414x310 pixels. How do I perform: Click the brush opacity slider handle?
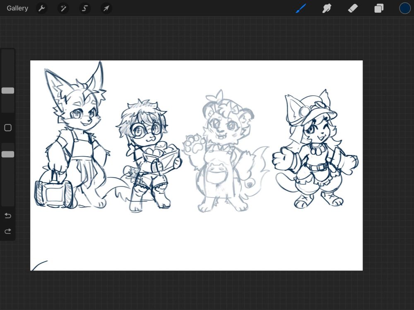(8, 154)
